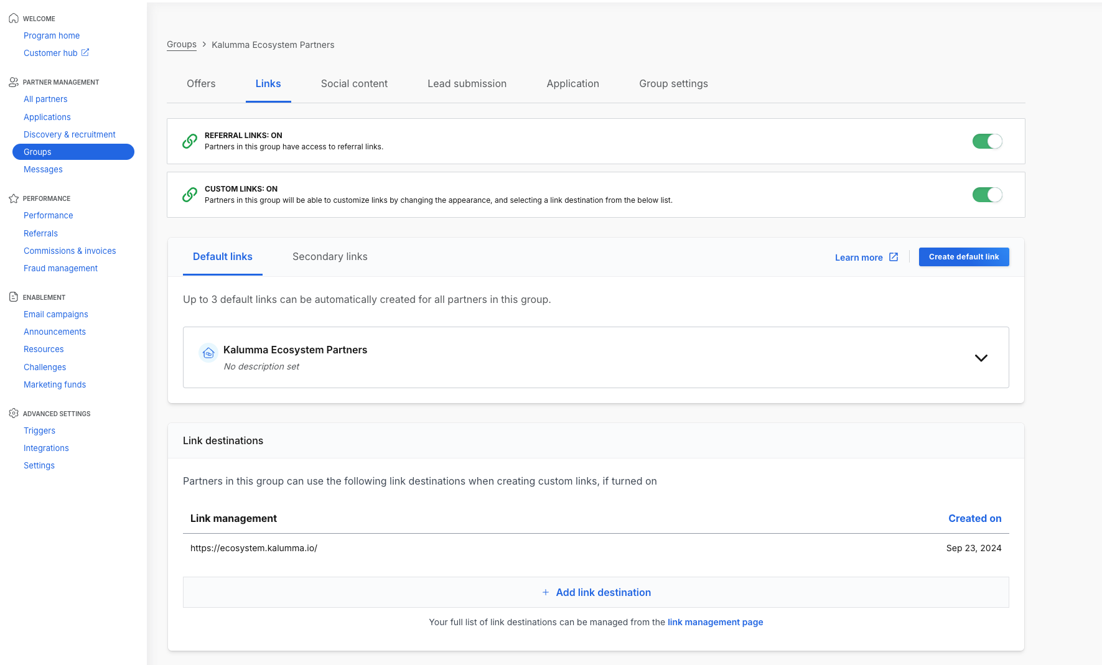Screen dimensions: 1102x665
Task: Open Marketing funds
Action: point(55,384)
